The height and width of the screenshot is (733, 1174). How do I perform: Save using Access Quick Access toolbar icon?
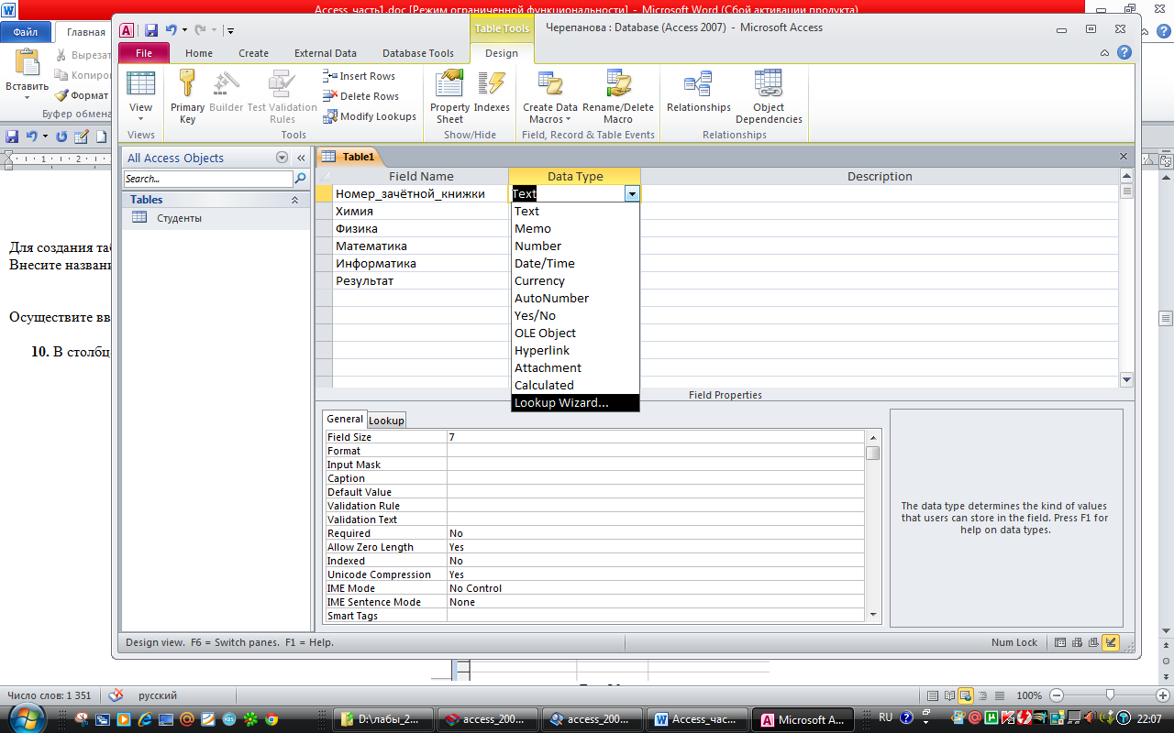[151, 30]
